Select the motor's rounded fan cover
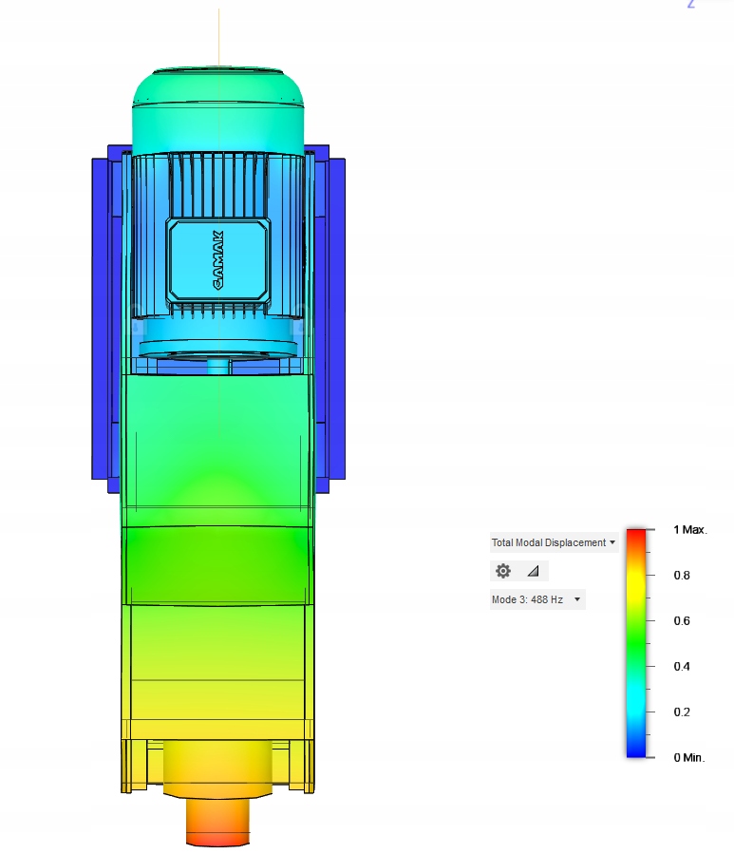This screenshot has width=734, height=854. tap(217, 110)
